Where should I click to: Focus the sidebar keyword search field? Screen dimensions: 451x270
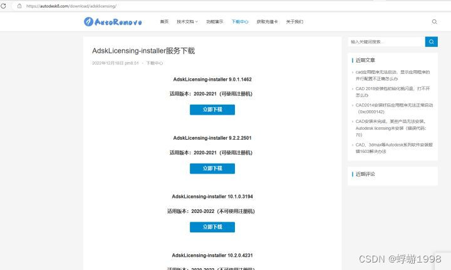point(386,42)
